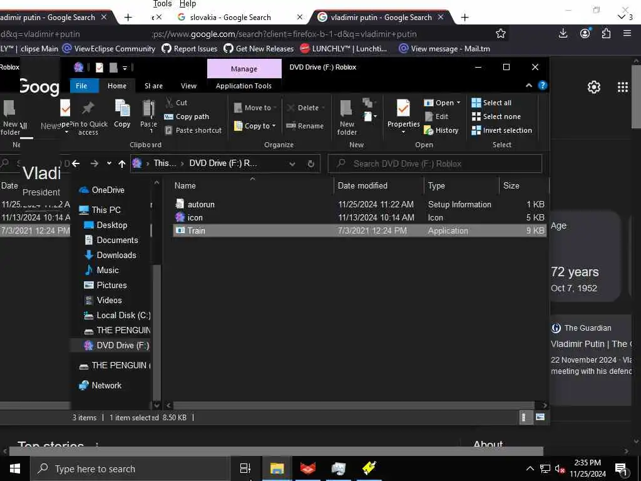Open recent locations dropdown arrow
This screenshot has width=641, height=481.
point(109,163)
